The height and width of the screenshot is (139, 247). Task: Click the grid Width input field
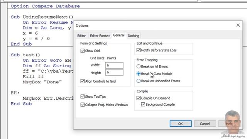[114, 65]
